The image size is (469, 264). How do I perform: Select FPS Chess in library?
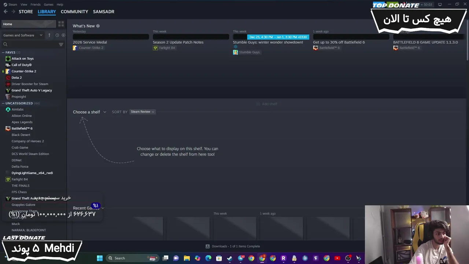(x=19, y=192)
